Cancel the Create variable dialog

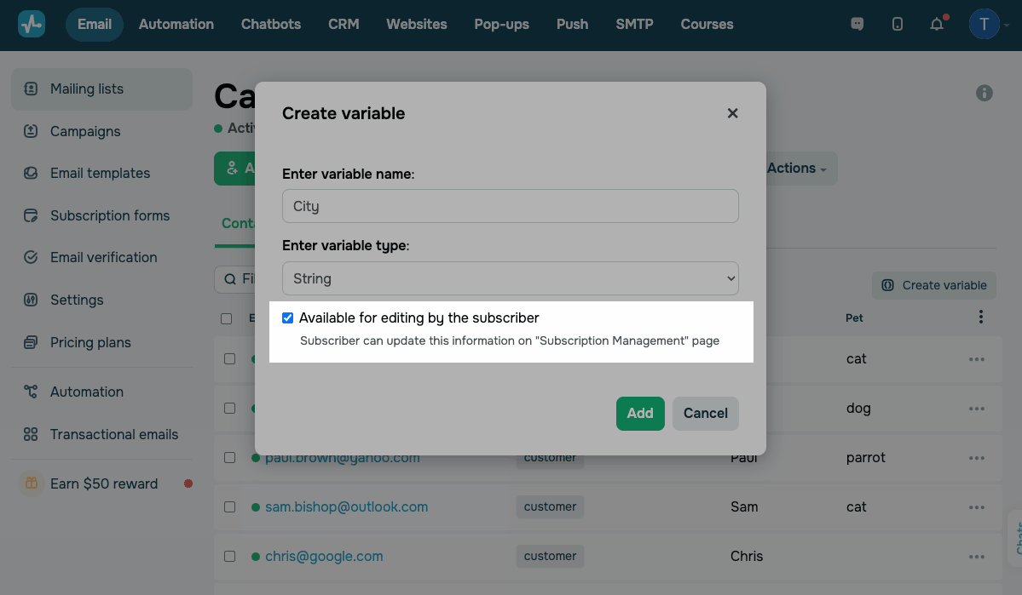click(x=705, y=414)
